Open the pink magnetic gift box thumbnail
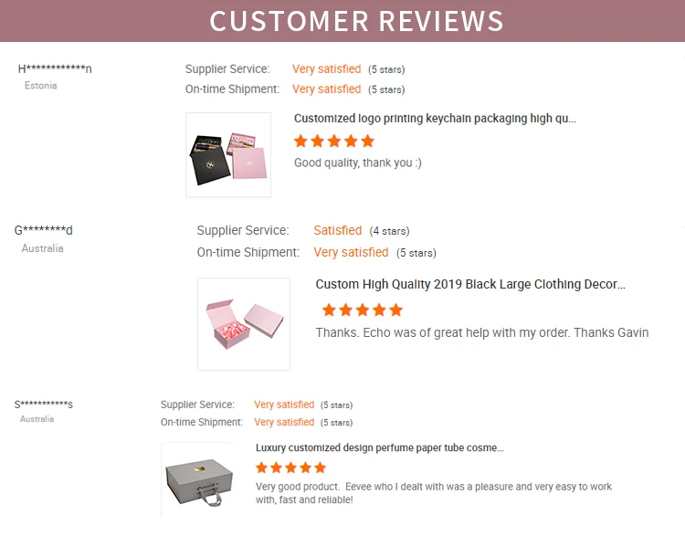 244,323
